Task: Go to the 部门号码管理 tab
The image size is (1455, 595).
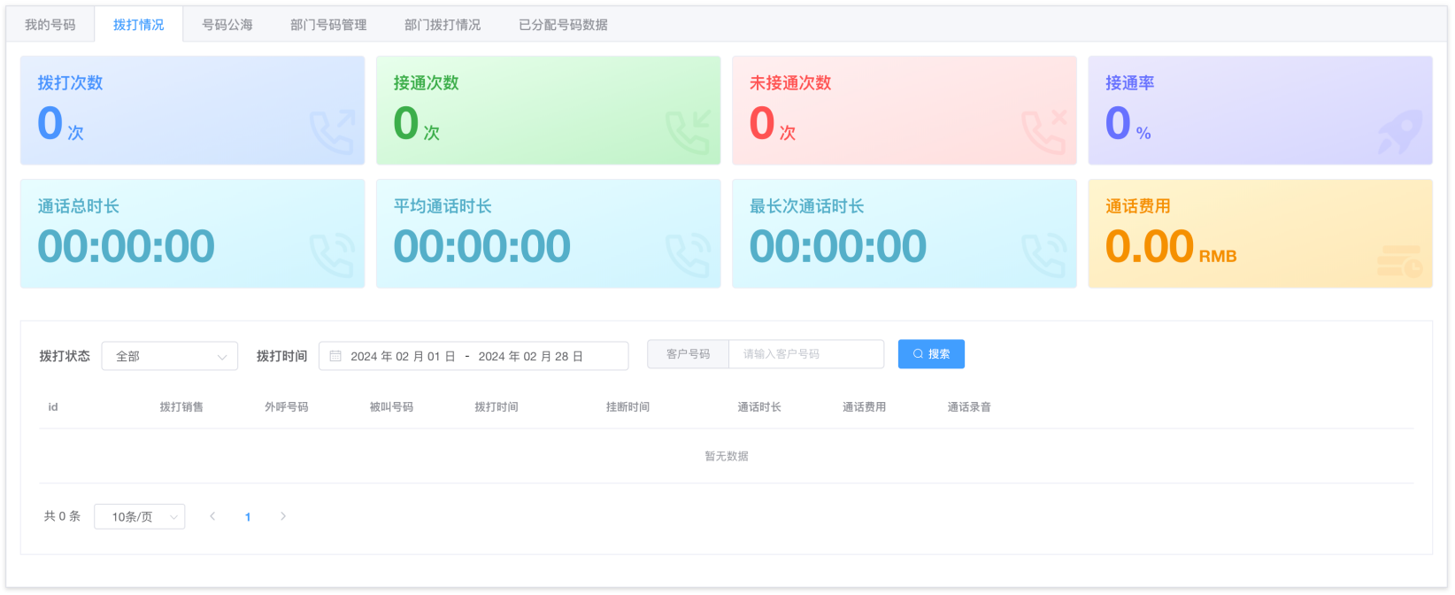Action: 328,25
